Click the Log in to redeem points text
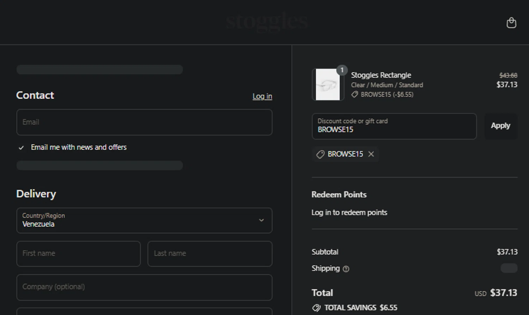This screenshot has width=529, height=315. pos(349,213)
